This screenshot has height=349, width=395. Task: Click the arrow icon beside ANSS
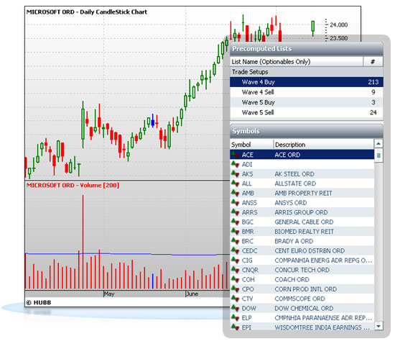pos(235,202)
